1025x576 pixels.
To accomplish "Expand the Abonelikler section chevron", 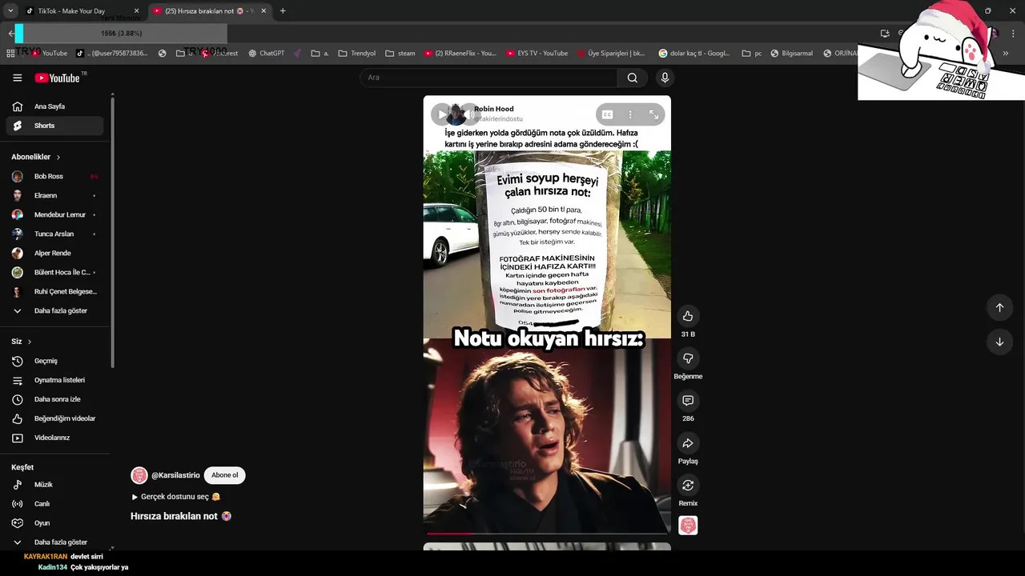I will tap(58, 158).
